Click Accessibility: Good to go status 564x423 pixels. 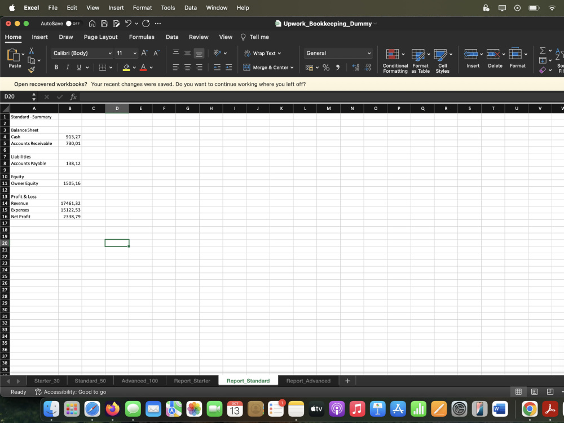click(x=70, y=392)
